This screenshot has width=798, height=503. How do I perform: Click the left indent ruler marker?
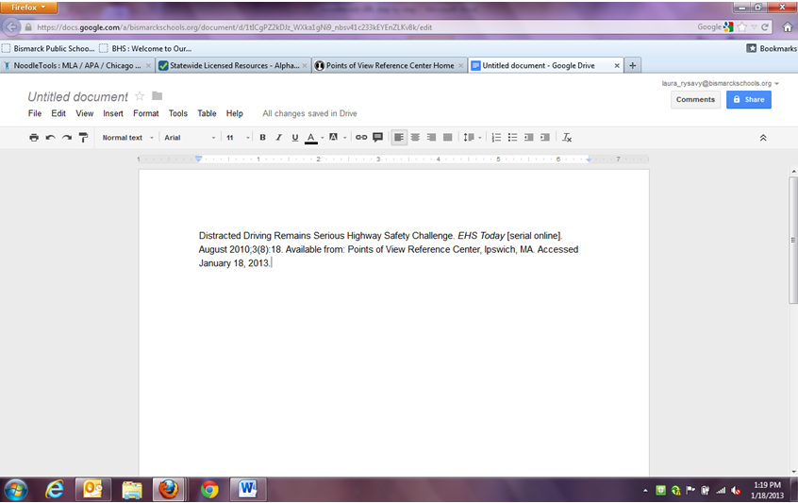click(x=198, y=159)
